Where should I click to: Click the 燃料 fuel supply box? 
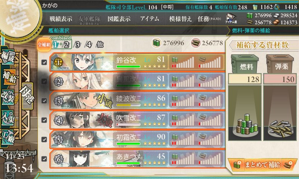coord(245,64)
